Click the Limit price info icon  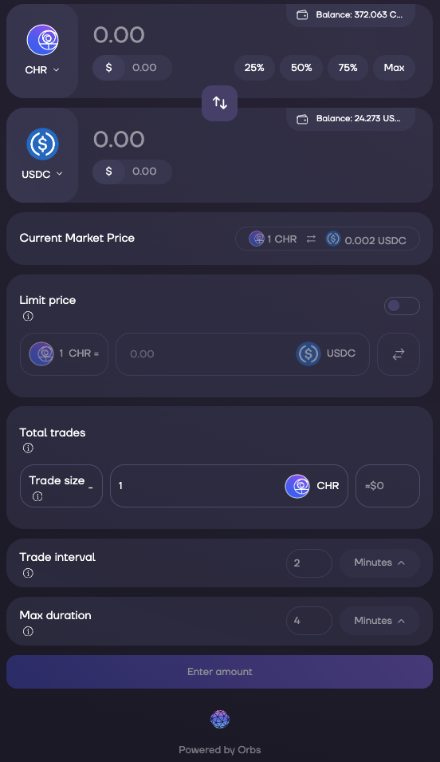[x=28, y=316]
